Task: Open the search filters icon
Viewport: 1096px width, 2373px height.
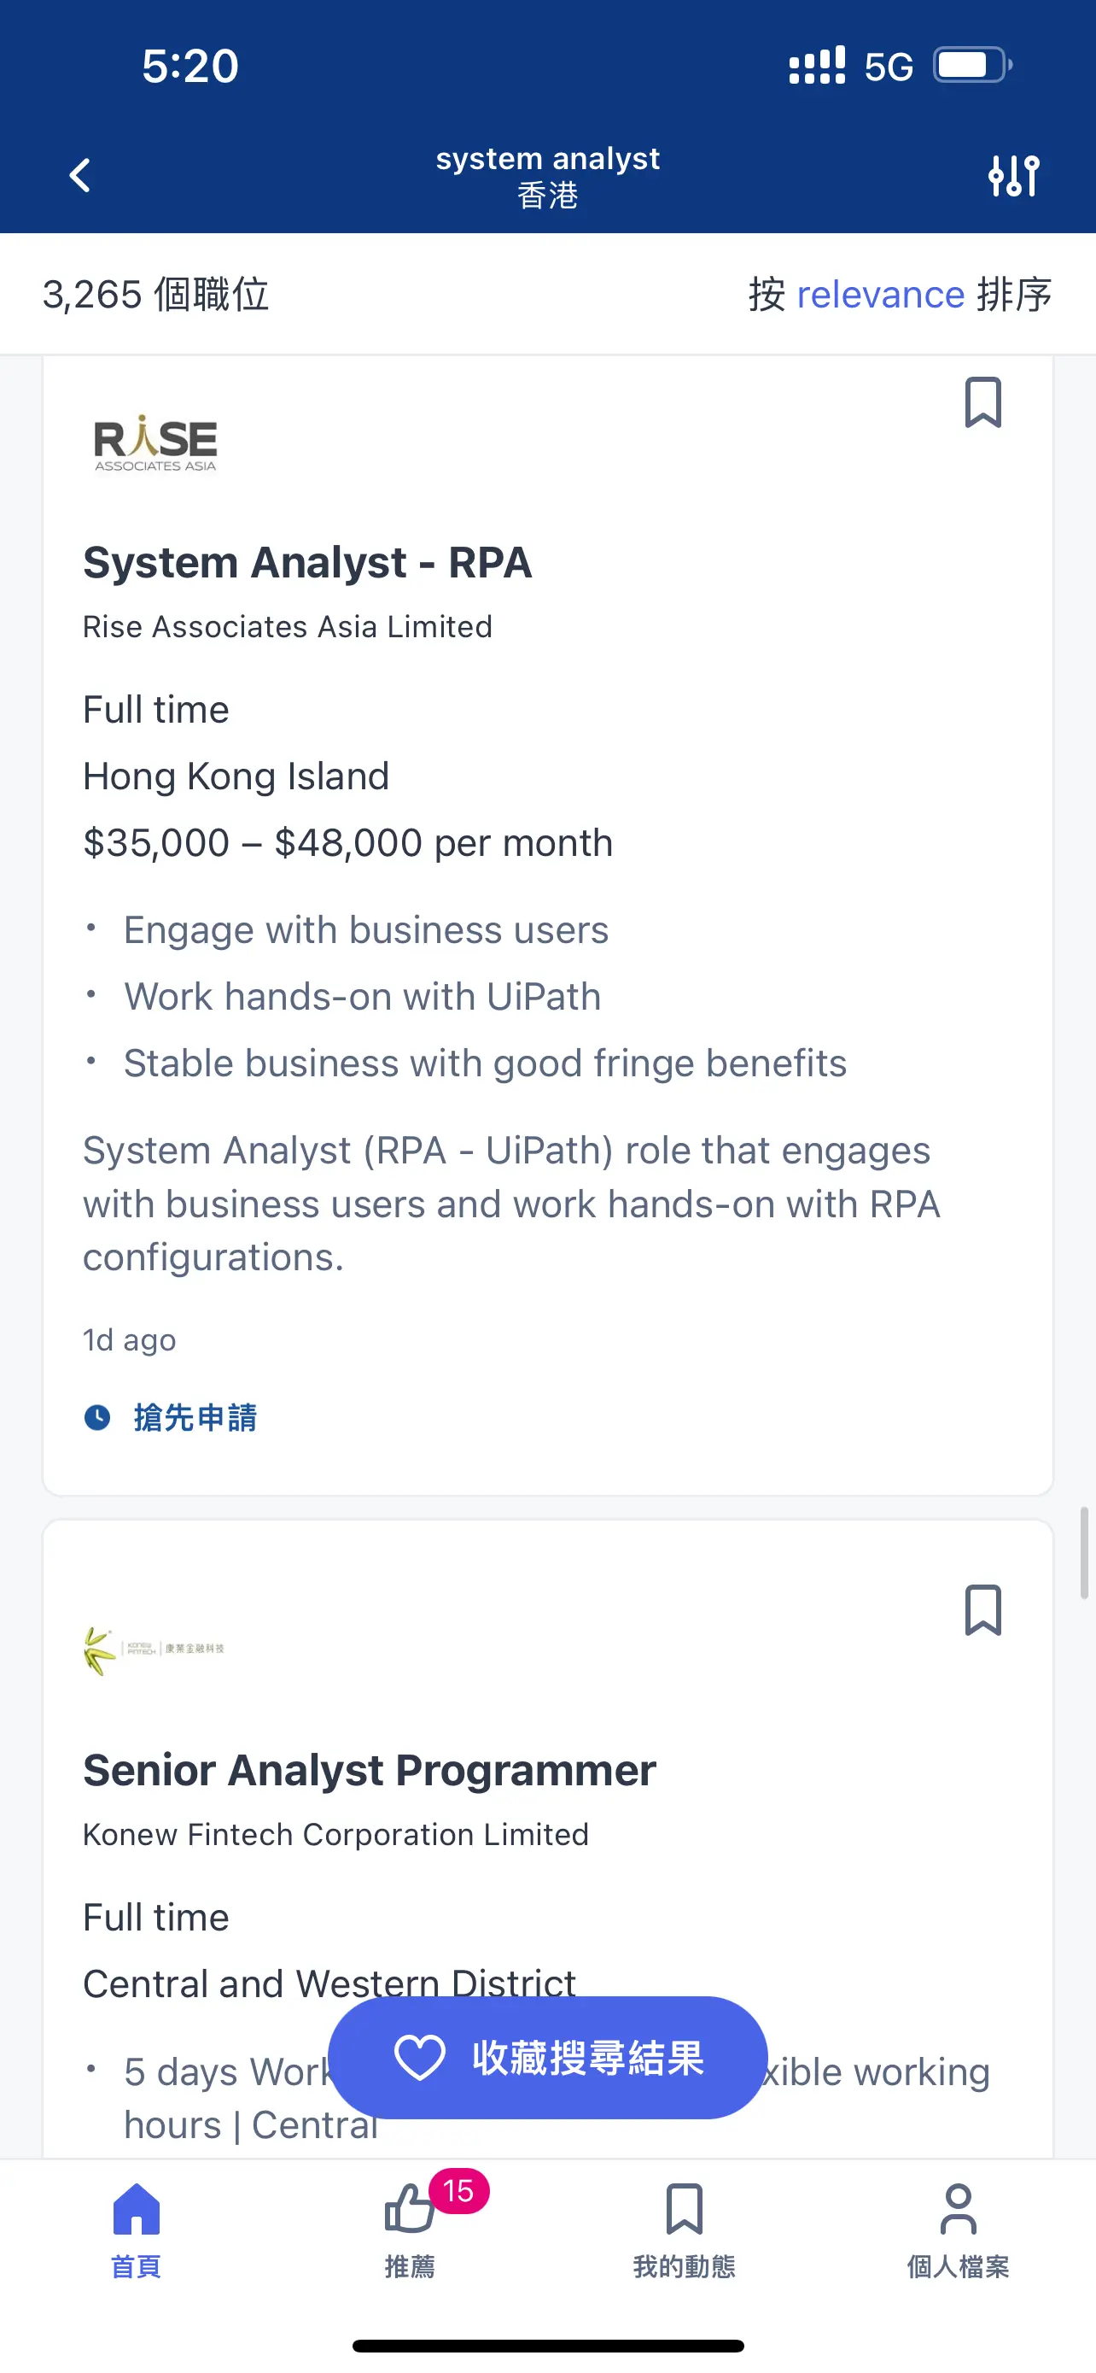Action: click(x=1013, y=175)
